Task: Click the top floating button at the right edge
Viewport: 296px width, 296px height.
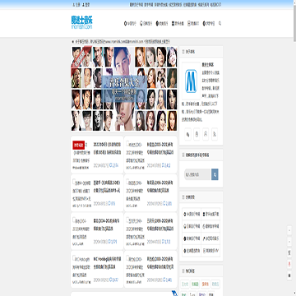Action: coord(289,230)
